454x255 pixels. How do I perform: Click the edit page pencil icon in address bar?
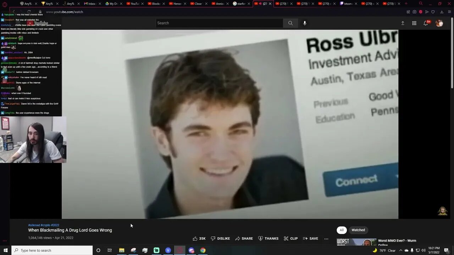pyautogui.click(x=408, y=12)
